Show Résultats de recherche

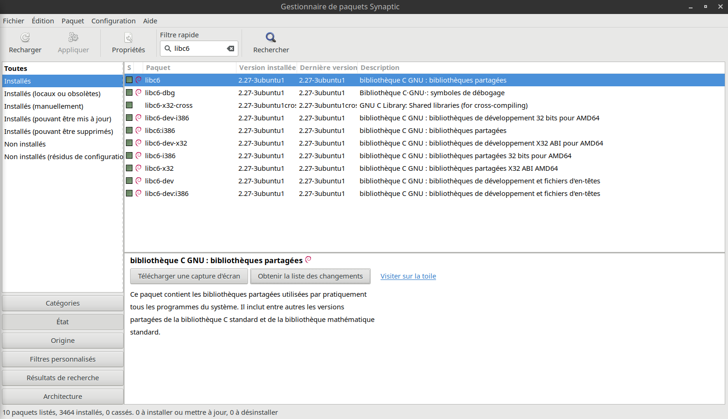pos(63,378)
